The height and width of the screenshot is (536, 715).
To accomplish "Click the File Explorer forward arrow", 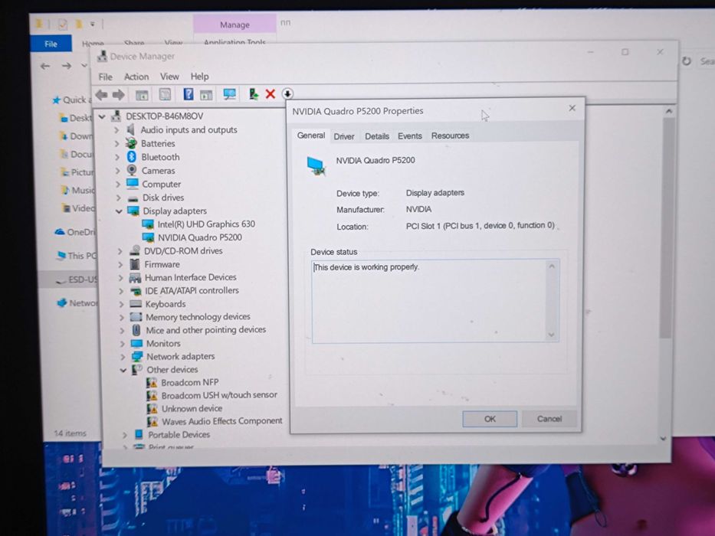I will click(67, 66).
